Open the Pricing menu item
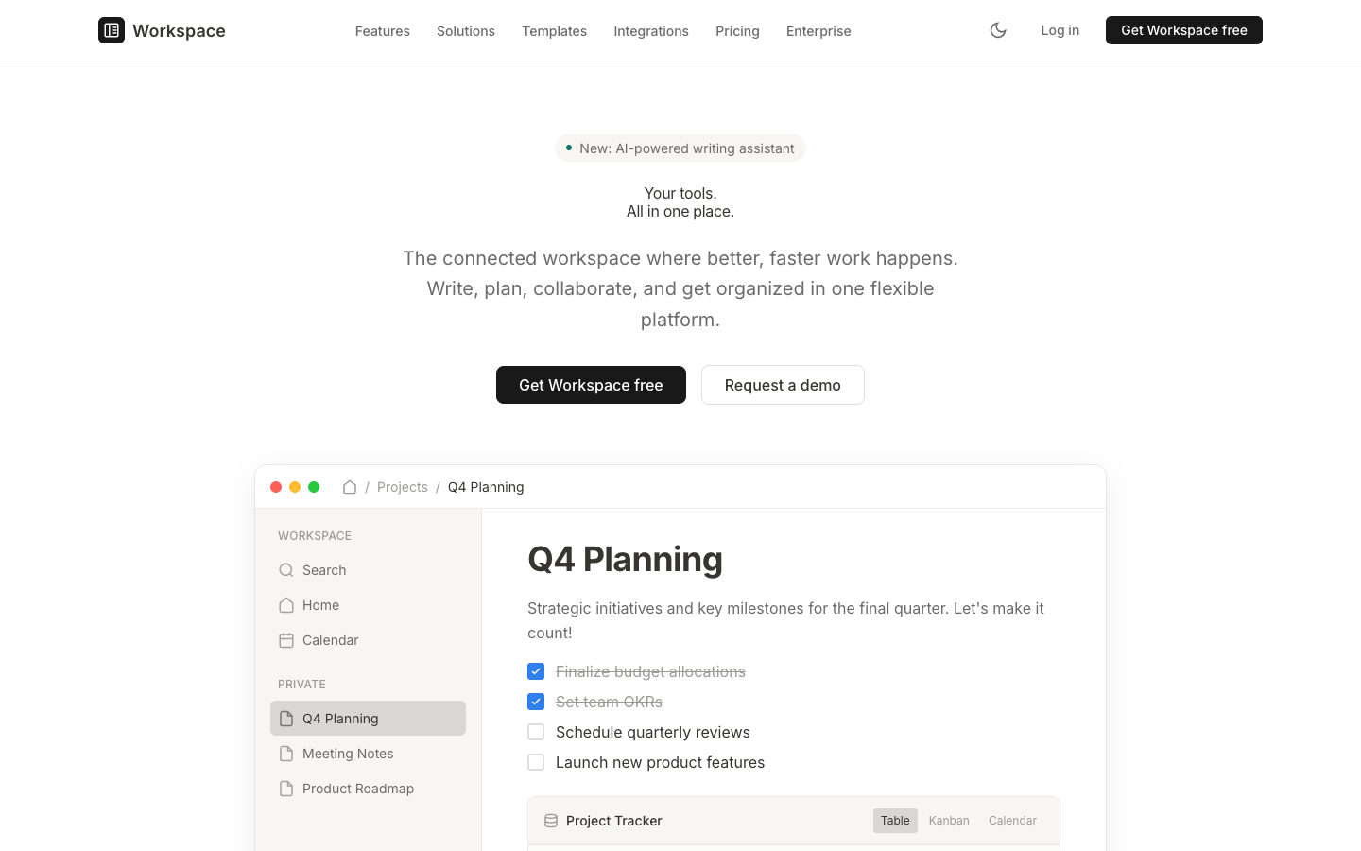Screen dimensions: 1361x851 pyautogui.click(x=737, y=31)
